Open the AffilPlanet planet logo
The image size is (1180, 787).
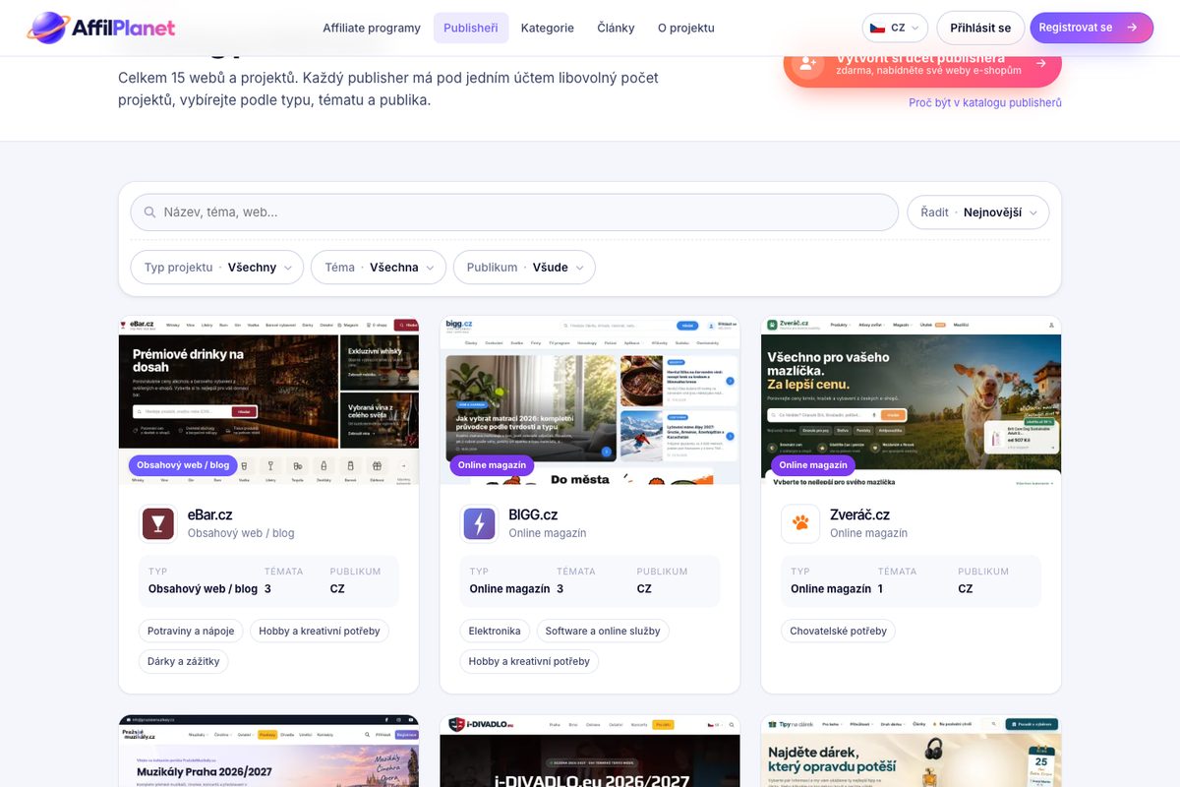click(46, 28)
